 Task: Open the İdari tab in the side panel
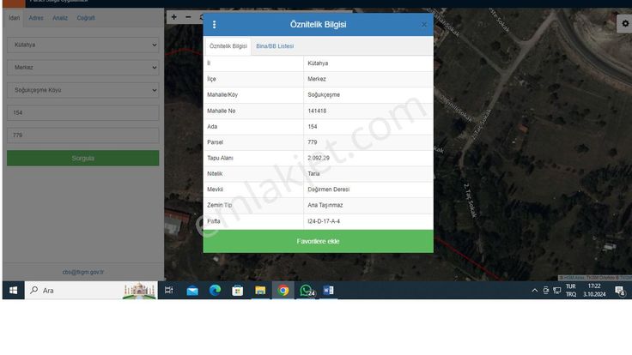pos(14,18)
